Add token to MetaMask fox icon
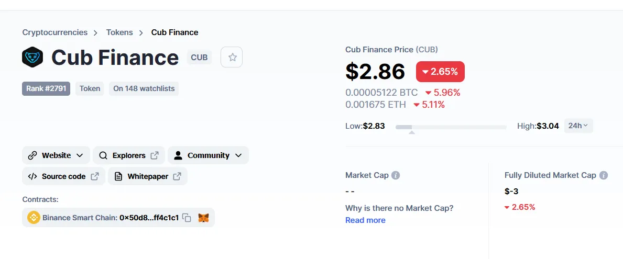The width and height of the screenshot is (623, 259). pyautogui.click(x=203, y=217)
